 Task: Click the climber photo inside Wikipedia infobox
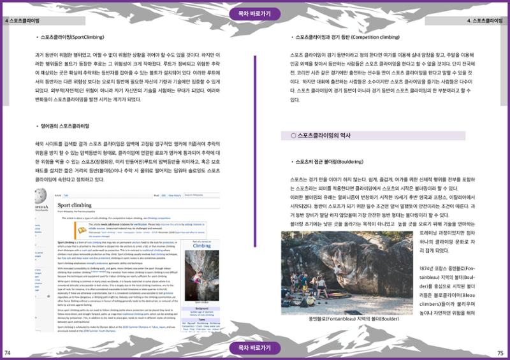coord(201,275)
